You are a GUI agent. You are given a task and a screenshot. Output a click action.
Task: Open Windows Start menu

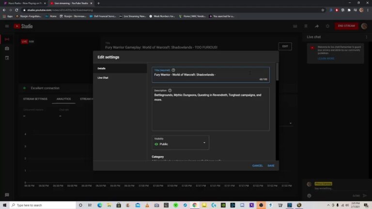point(4,205)
